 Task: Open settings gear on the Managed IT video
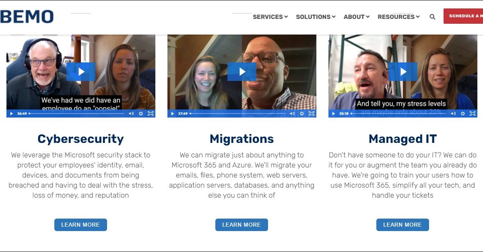[x=463, y=114]
